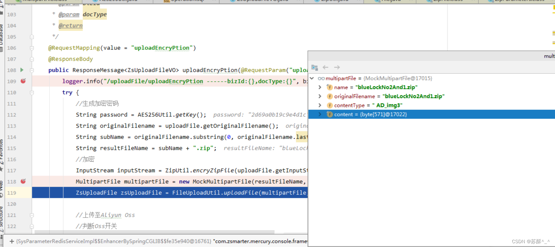Click the field icon next to content
This screenshot has height=247, width=555.
click(329, 114)
